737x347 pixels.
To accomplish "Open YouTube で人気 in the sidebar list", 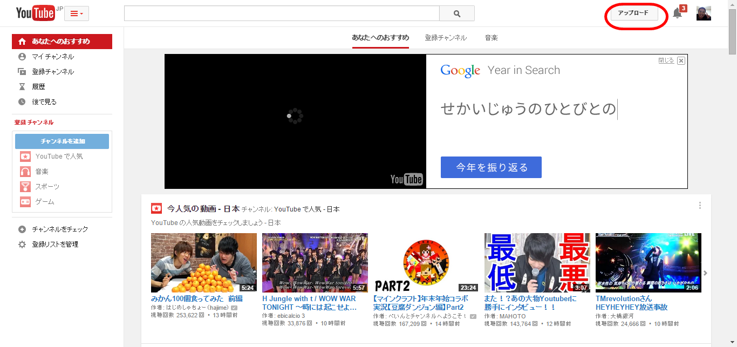I will [59, 157].
